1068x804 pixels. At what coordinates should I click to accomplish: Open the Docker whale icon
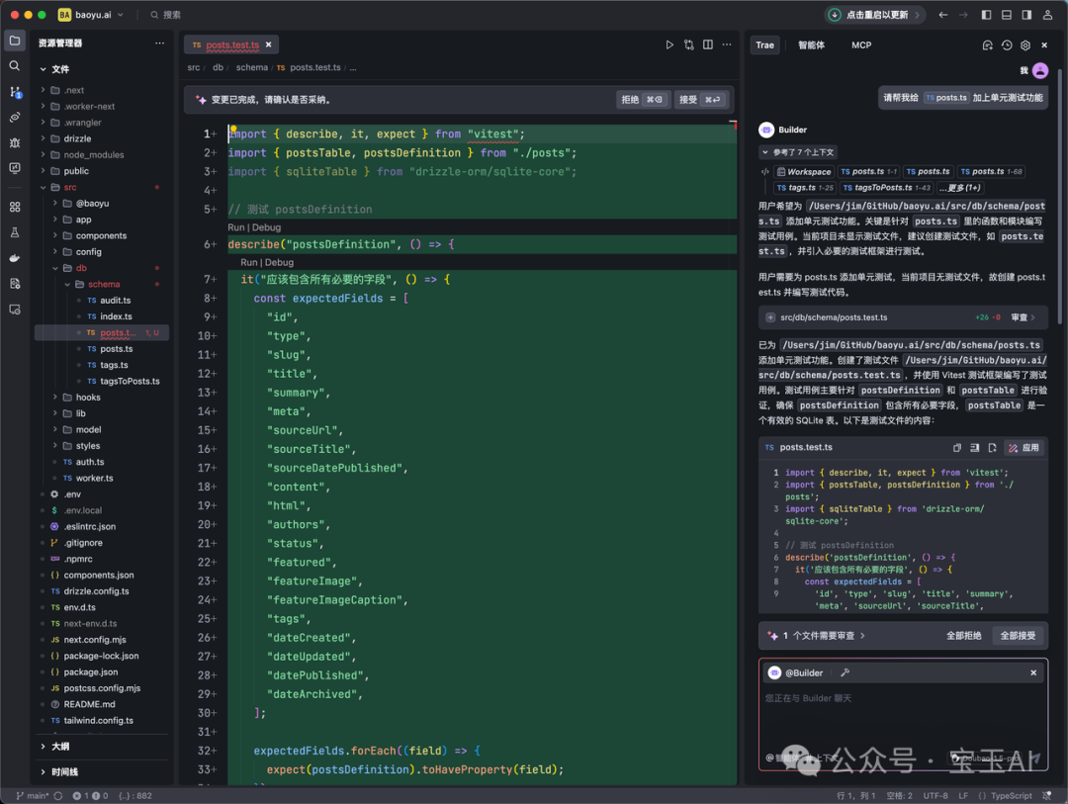click(14, 258)
